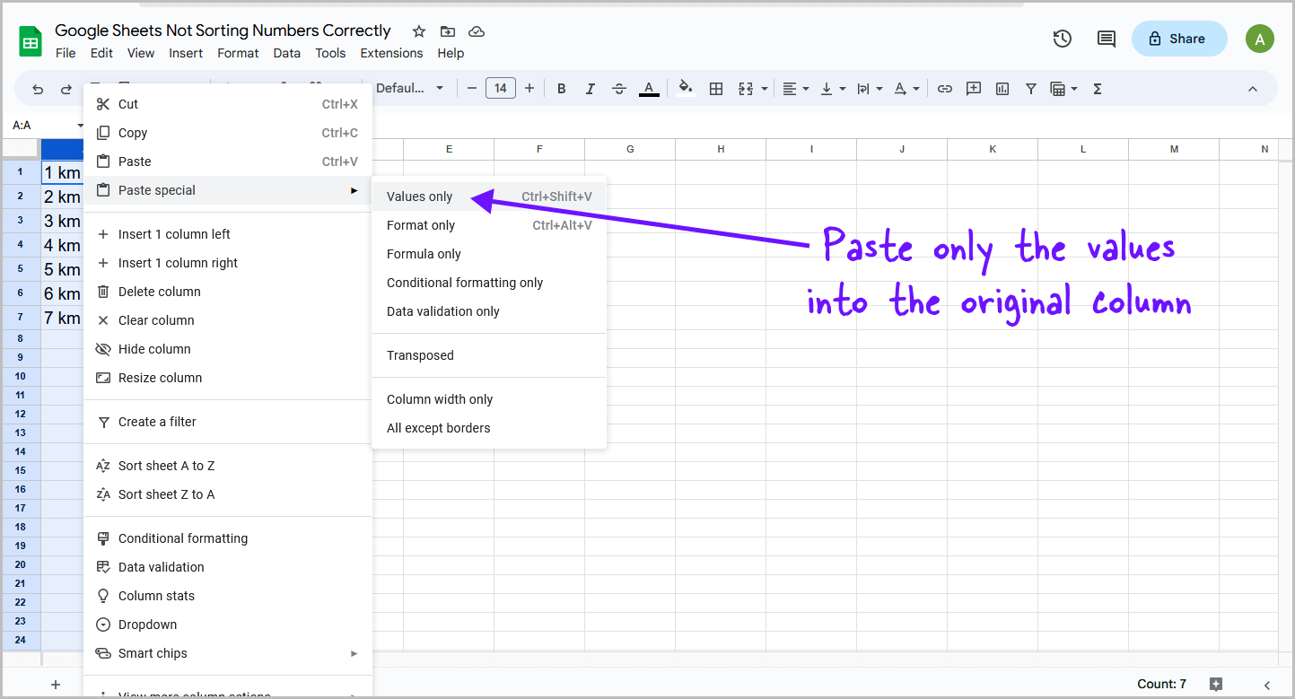
Task: Open the Text wrapping dropdown
Action: pos(870,89)
